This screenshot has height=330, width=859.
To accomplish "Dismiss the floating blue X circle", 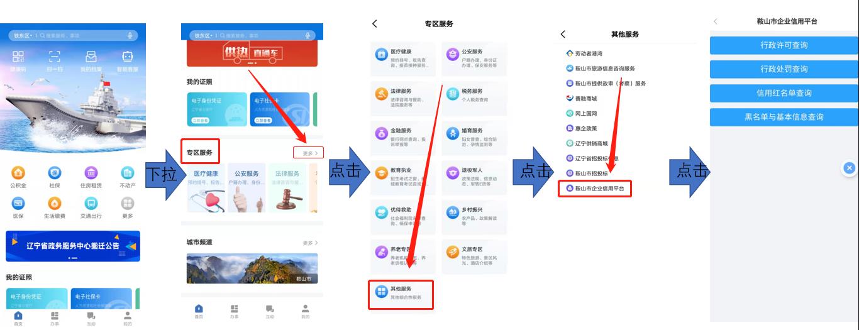I will click(x=849, y=168).
